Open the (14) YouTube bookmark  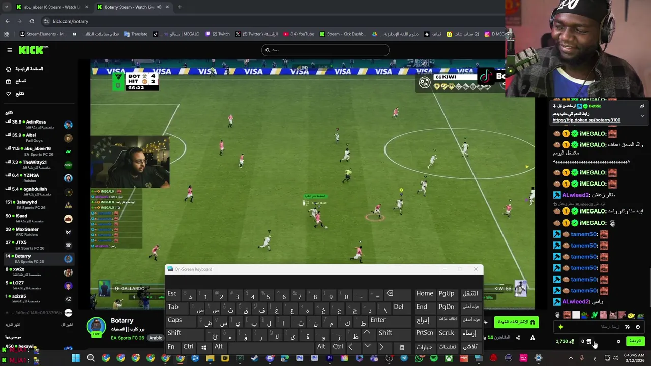299,34
